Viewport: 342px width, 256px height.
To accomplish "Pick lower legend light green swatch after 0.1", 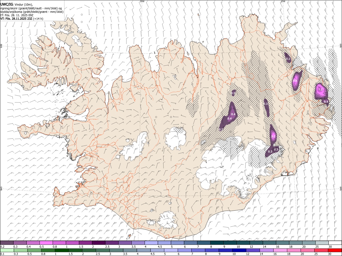I will pyautogui.click(x=7, y=250).
